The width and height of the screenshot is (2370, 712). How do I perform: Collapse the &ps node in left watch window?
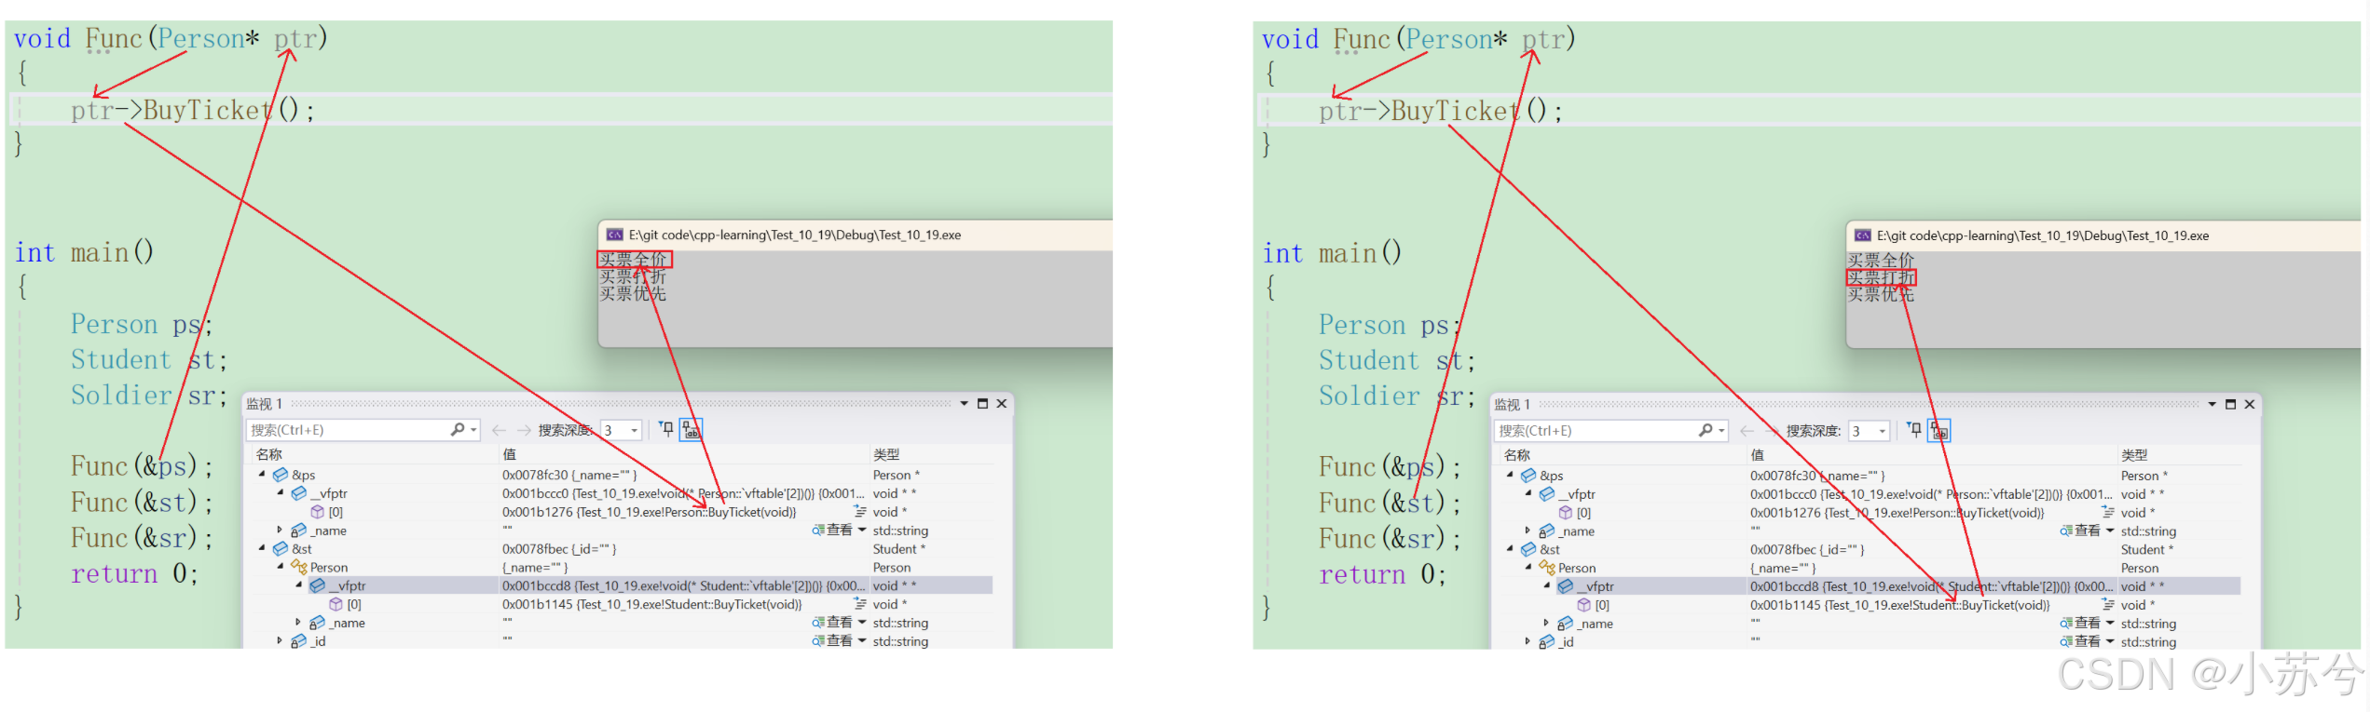tap(262, 474)
